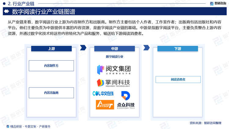229x129 pixels.
Task: Select the 中游 header
Action: pyautogui.click(x=114, y=48)
